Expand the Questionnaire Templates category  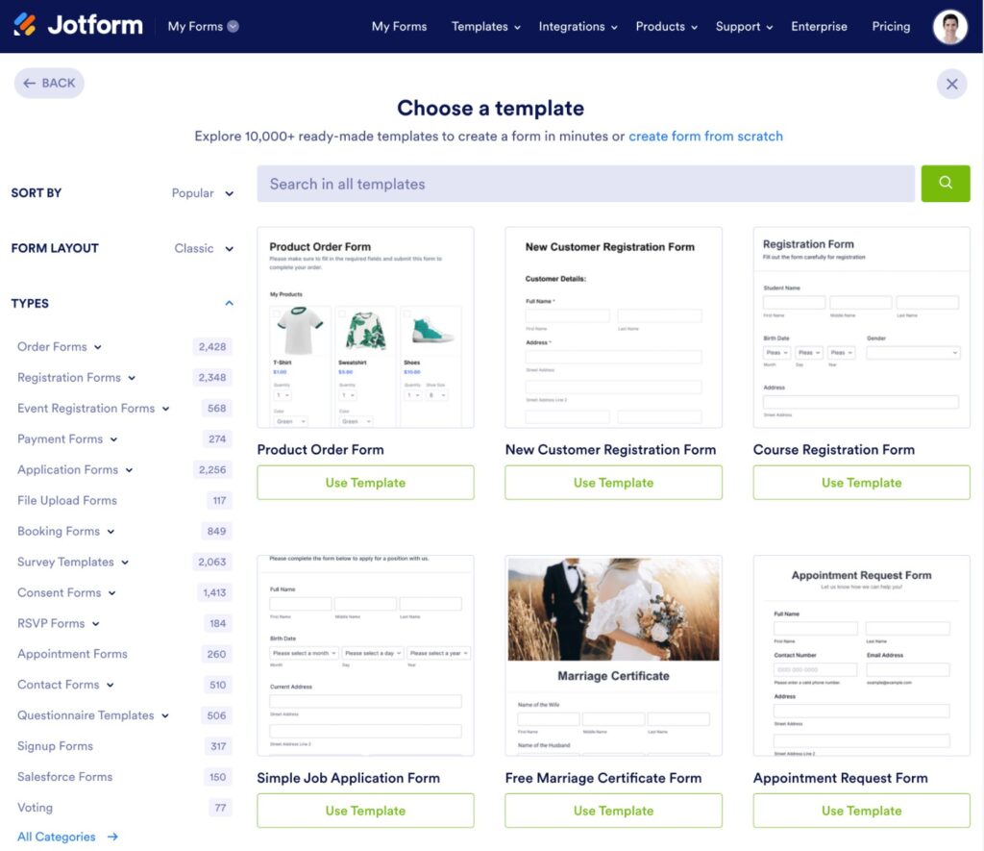point(165,715)
